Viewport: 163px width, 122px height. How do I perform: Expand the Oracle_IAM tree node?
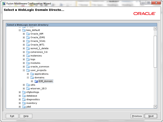click(x=24, y=34)
